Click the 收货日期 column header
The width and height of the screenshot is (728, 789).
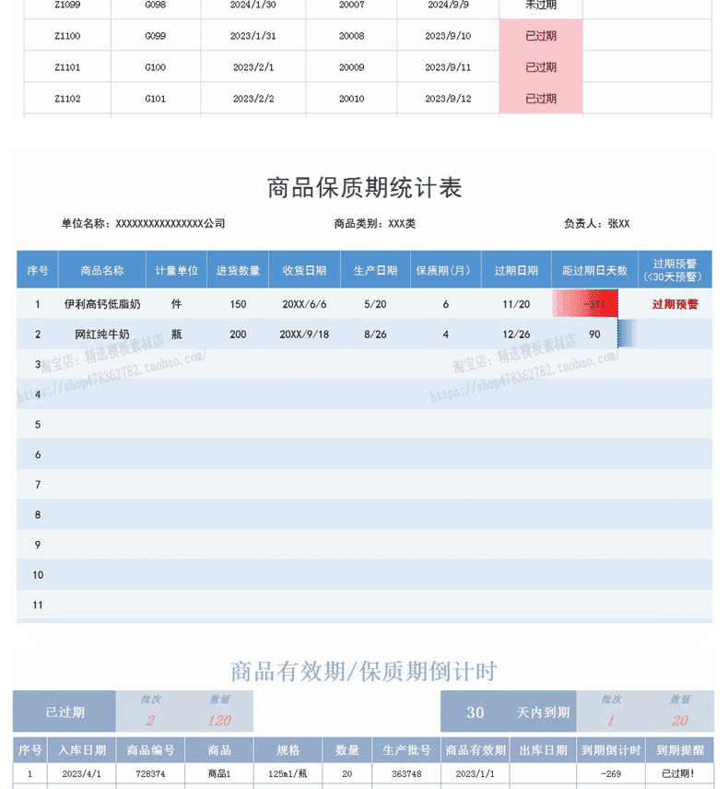tap(304, 270)
